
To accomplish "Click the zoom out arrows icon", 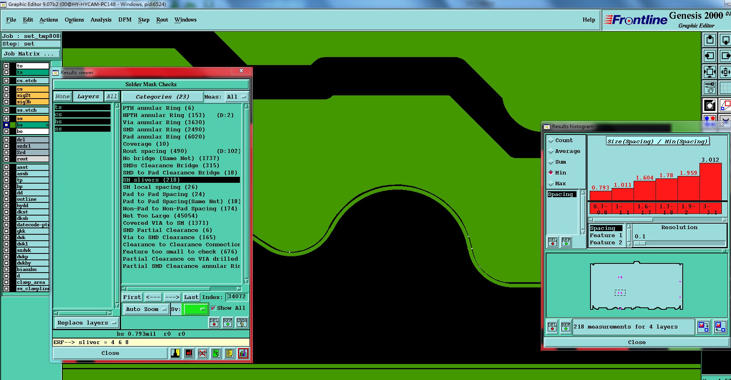I will [x=725, y=72].
